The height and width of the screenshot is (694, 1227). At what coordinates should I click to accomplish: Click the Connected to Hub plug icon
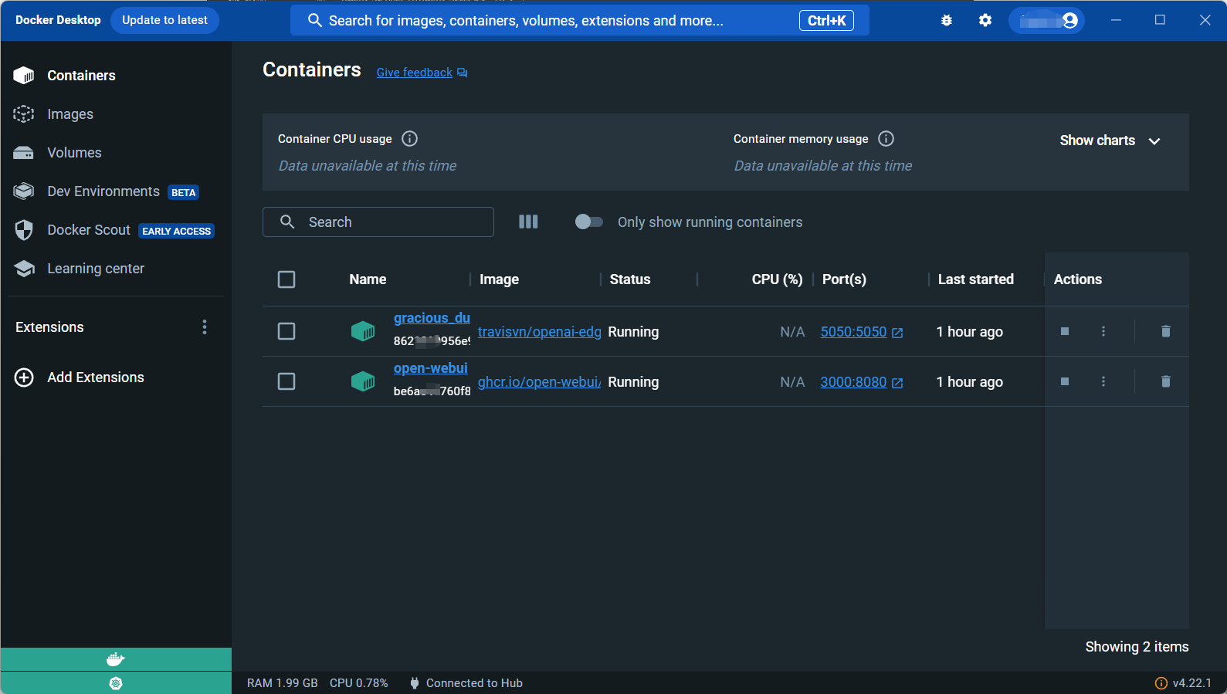tap(415, 683)
